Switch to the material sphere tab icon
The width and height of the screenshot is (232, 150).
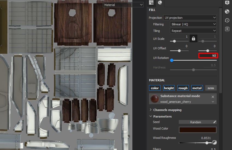[x=160, y=3]
